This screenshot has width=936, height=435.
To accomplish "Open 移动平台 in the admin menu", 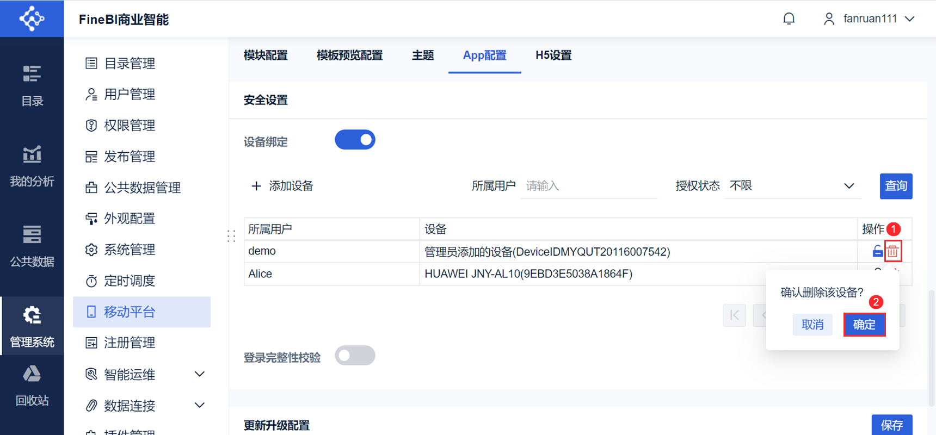I will (x=142, y=312).
